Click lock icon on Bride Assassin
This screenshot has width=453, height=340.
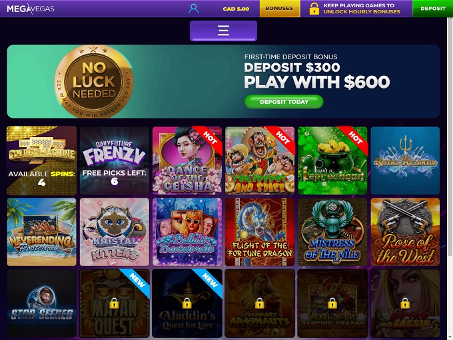(x=405, y=303)
